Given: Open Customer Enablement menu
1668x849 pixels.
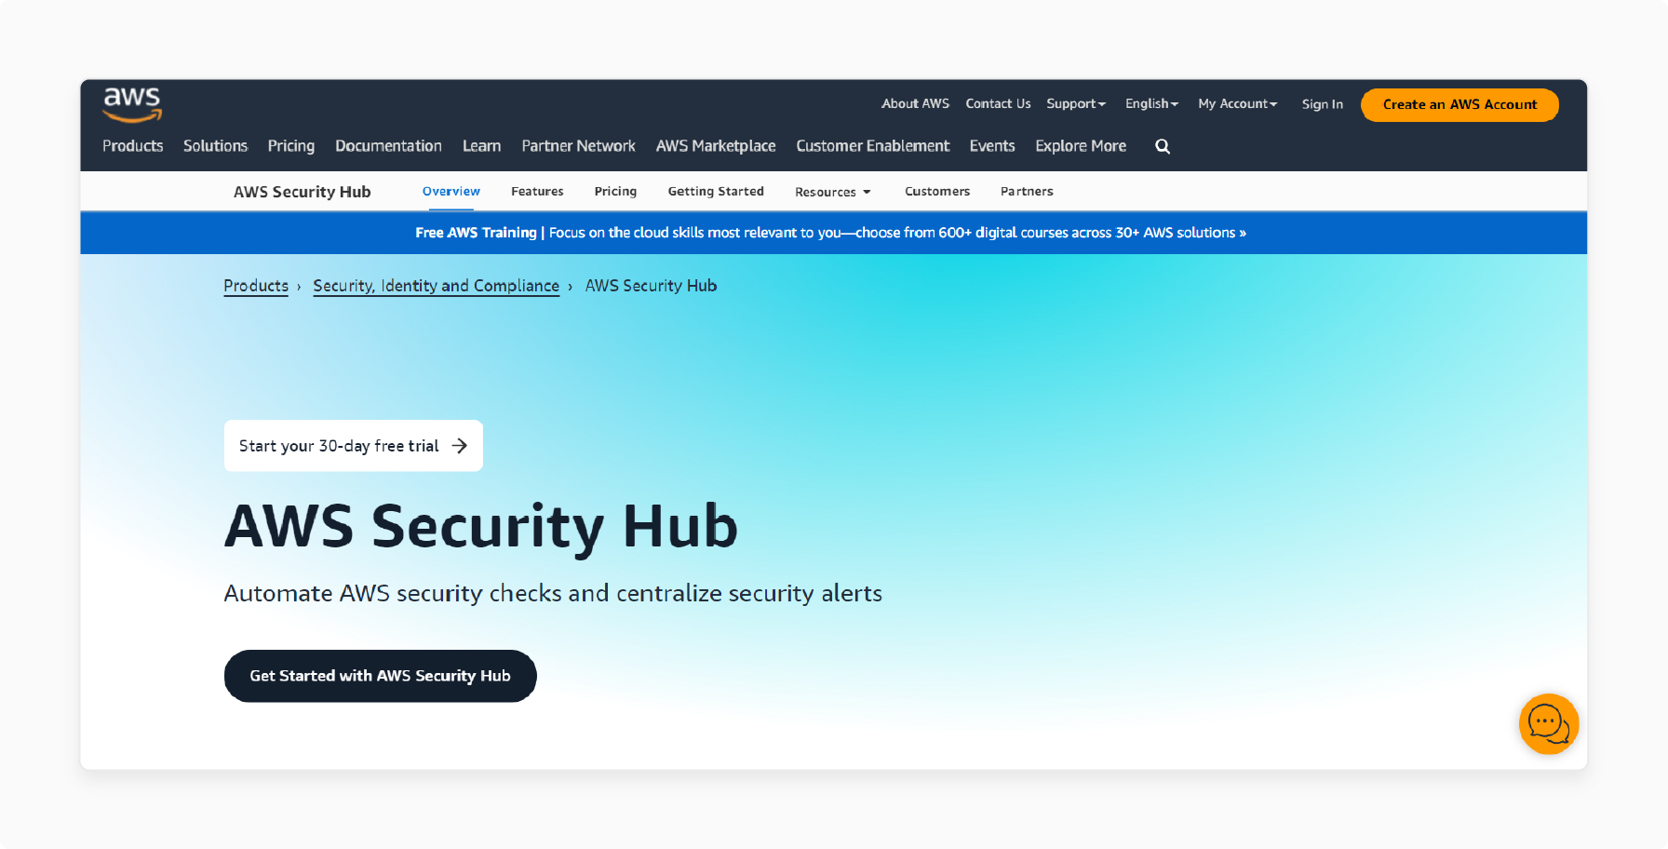Looking at the screenshot, I should tap(873, 146).
